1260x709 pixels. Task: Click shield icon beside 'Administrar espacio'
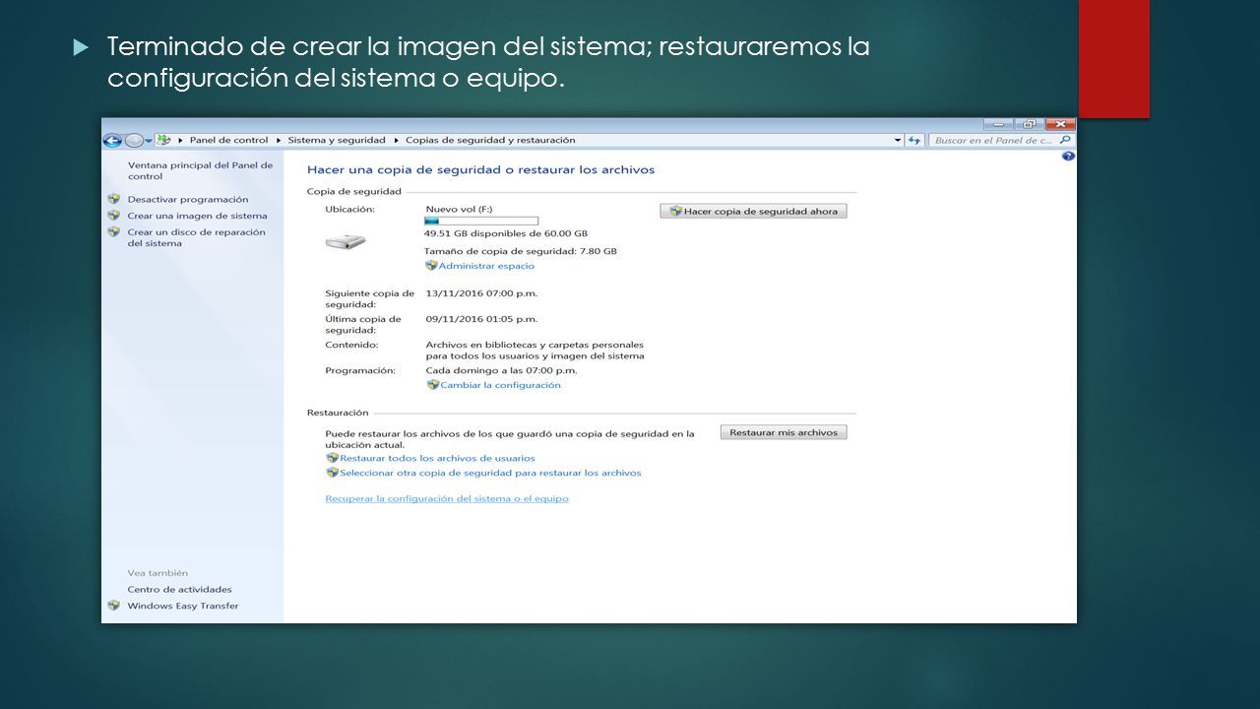(431, 266)
